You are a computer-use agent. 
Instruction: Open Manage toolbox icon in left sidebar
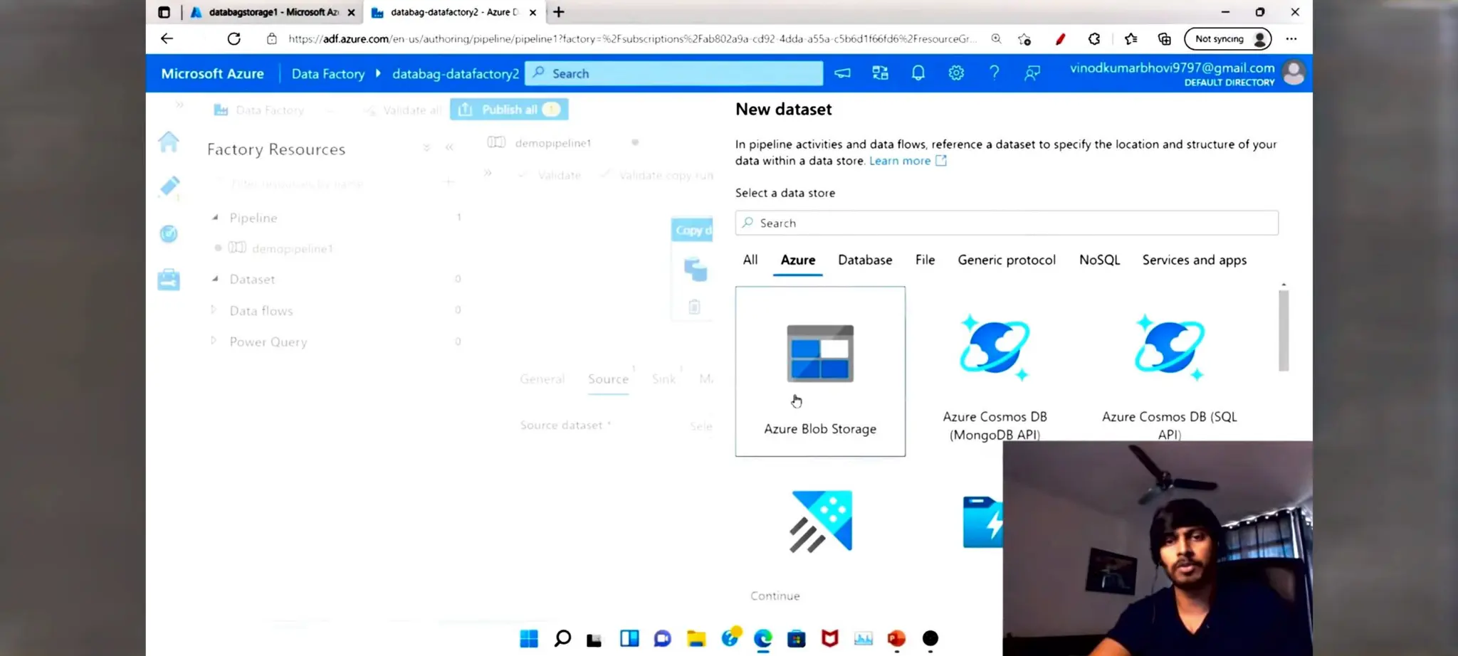click(x=169, y=280)
